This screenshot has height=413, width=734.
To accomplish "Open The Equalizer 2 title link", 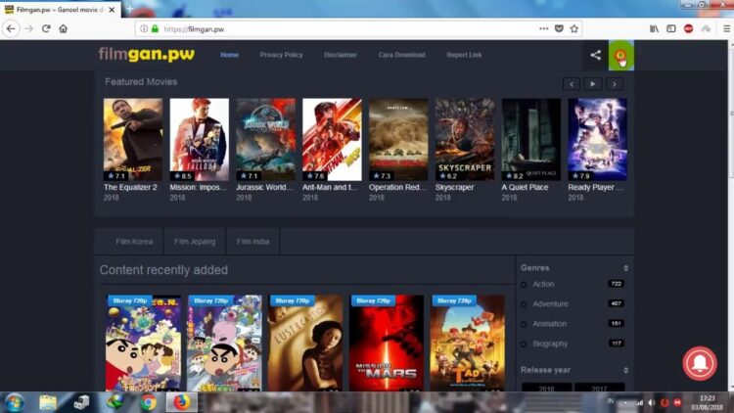I will click(x=130, y=187).
